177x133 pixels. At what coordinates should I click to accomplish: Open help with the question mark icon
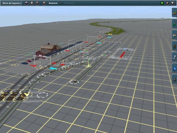173,3
